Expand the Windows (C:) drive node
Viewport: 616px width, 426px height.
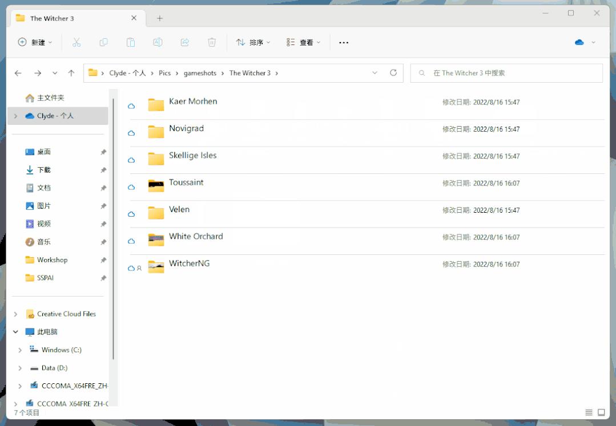(20, 350)
